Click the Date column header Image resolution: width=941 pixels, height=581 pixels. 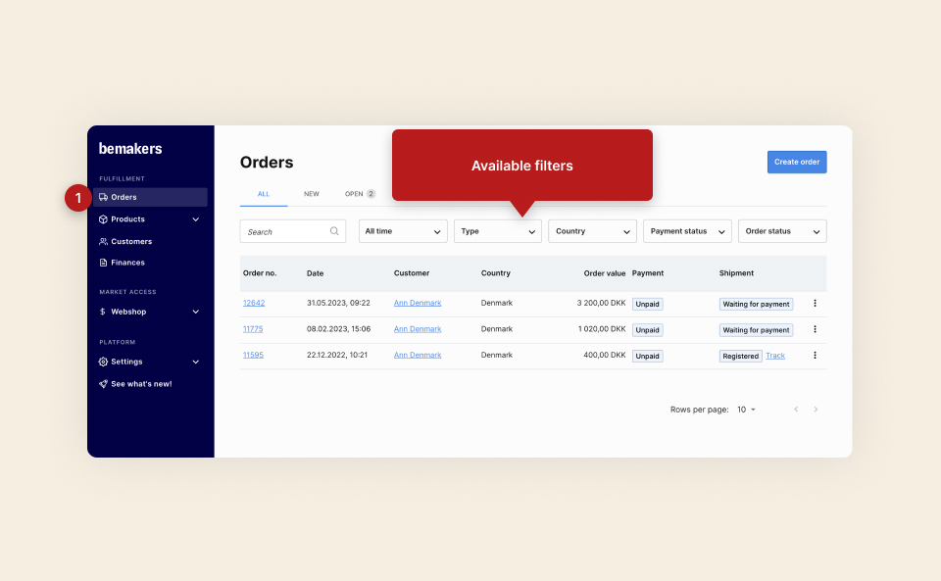(315, 273)
